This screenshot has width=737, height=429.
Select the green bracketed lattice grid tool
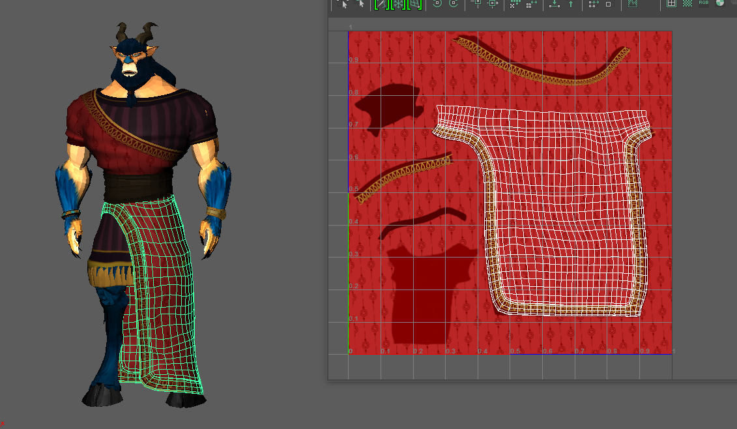tap(414, 4)
